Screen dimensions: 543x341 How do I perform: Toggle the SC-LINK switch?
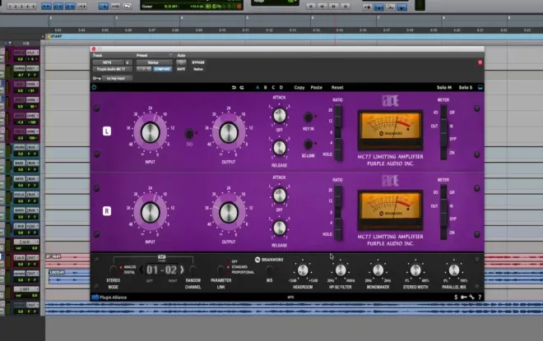click(308, 144)
